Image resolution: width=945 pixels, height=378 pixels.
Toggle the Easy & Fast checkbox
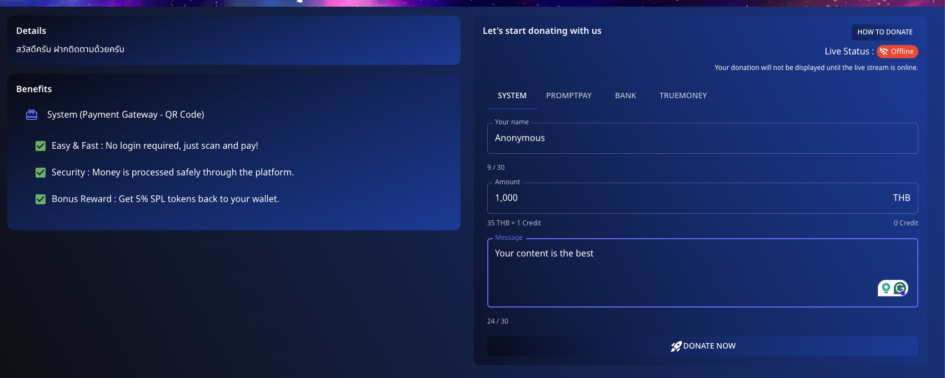[x=41, y=146]
